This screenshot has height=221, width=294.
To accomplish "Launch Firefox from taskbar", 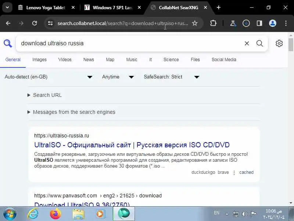I will coord(55,214).
